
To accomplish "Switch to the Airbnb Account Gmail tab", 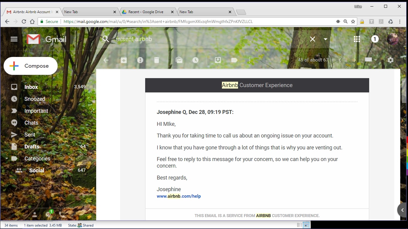I will point(33,12).
